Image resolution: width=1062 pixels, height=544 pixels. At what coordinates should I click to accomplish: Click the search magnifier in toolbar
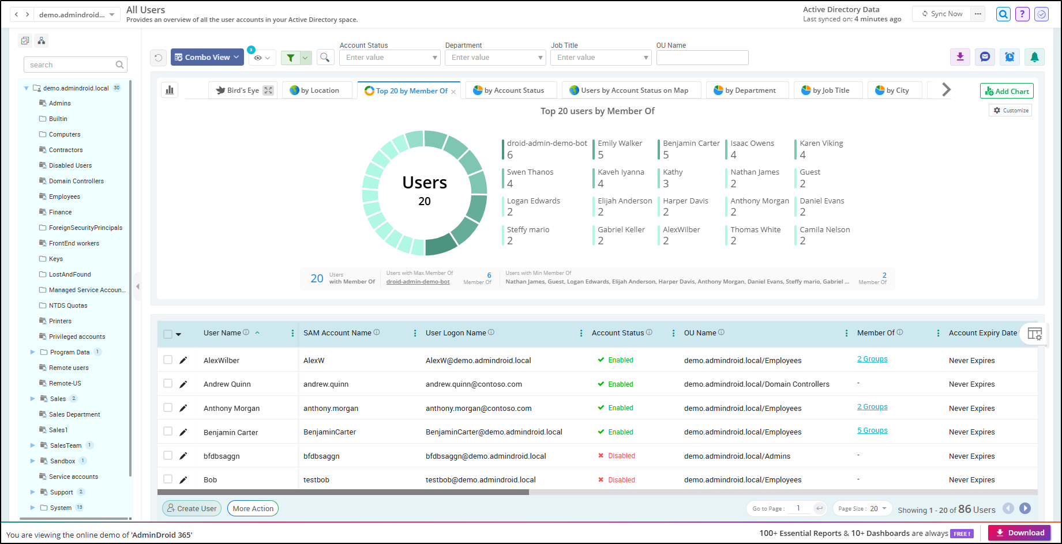(325, 57)
